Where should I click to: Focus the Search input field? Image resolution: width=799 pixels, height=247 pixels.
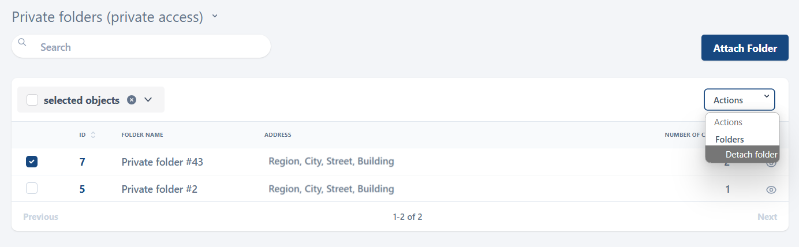click(150, 47)
